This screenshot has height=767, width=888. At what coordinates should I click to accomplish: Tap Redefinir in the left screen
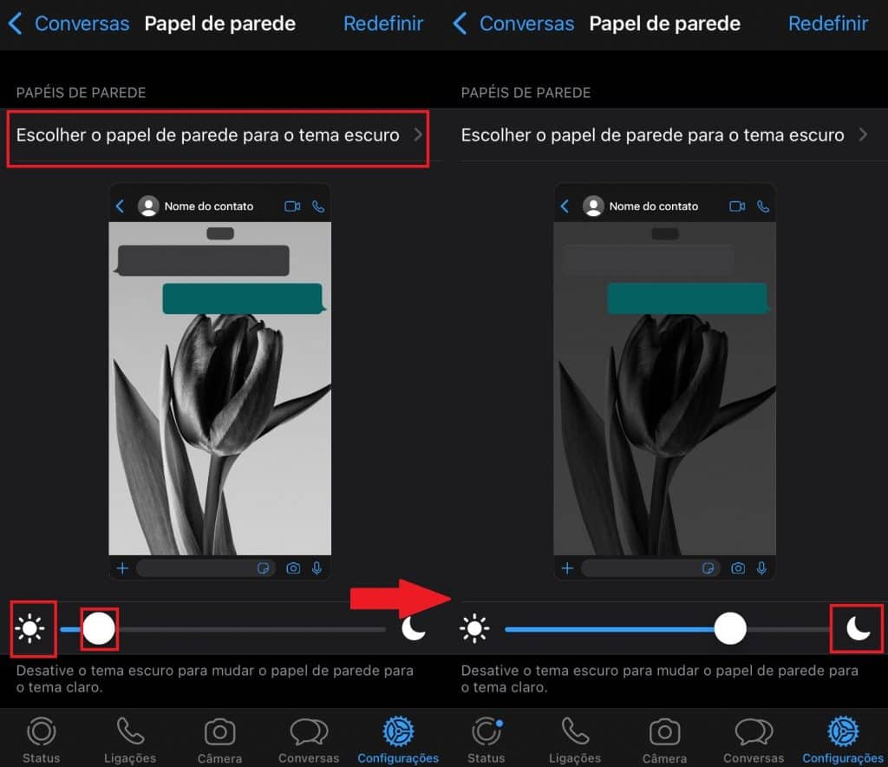[382, 23]
